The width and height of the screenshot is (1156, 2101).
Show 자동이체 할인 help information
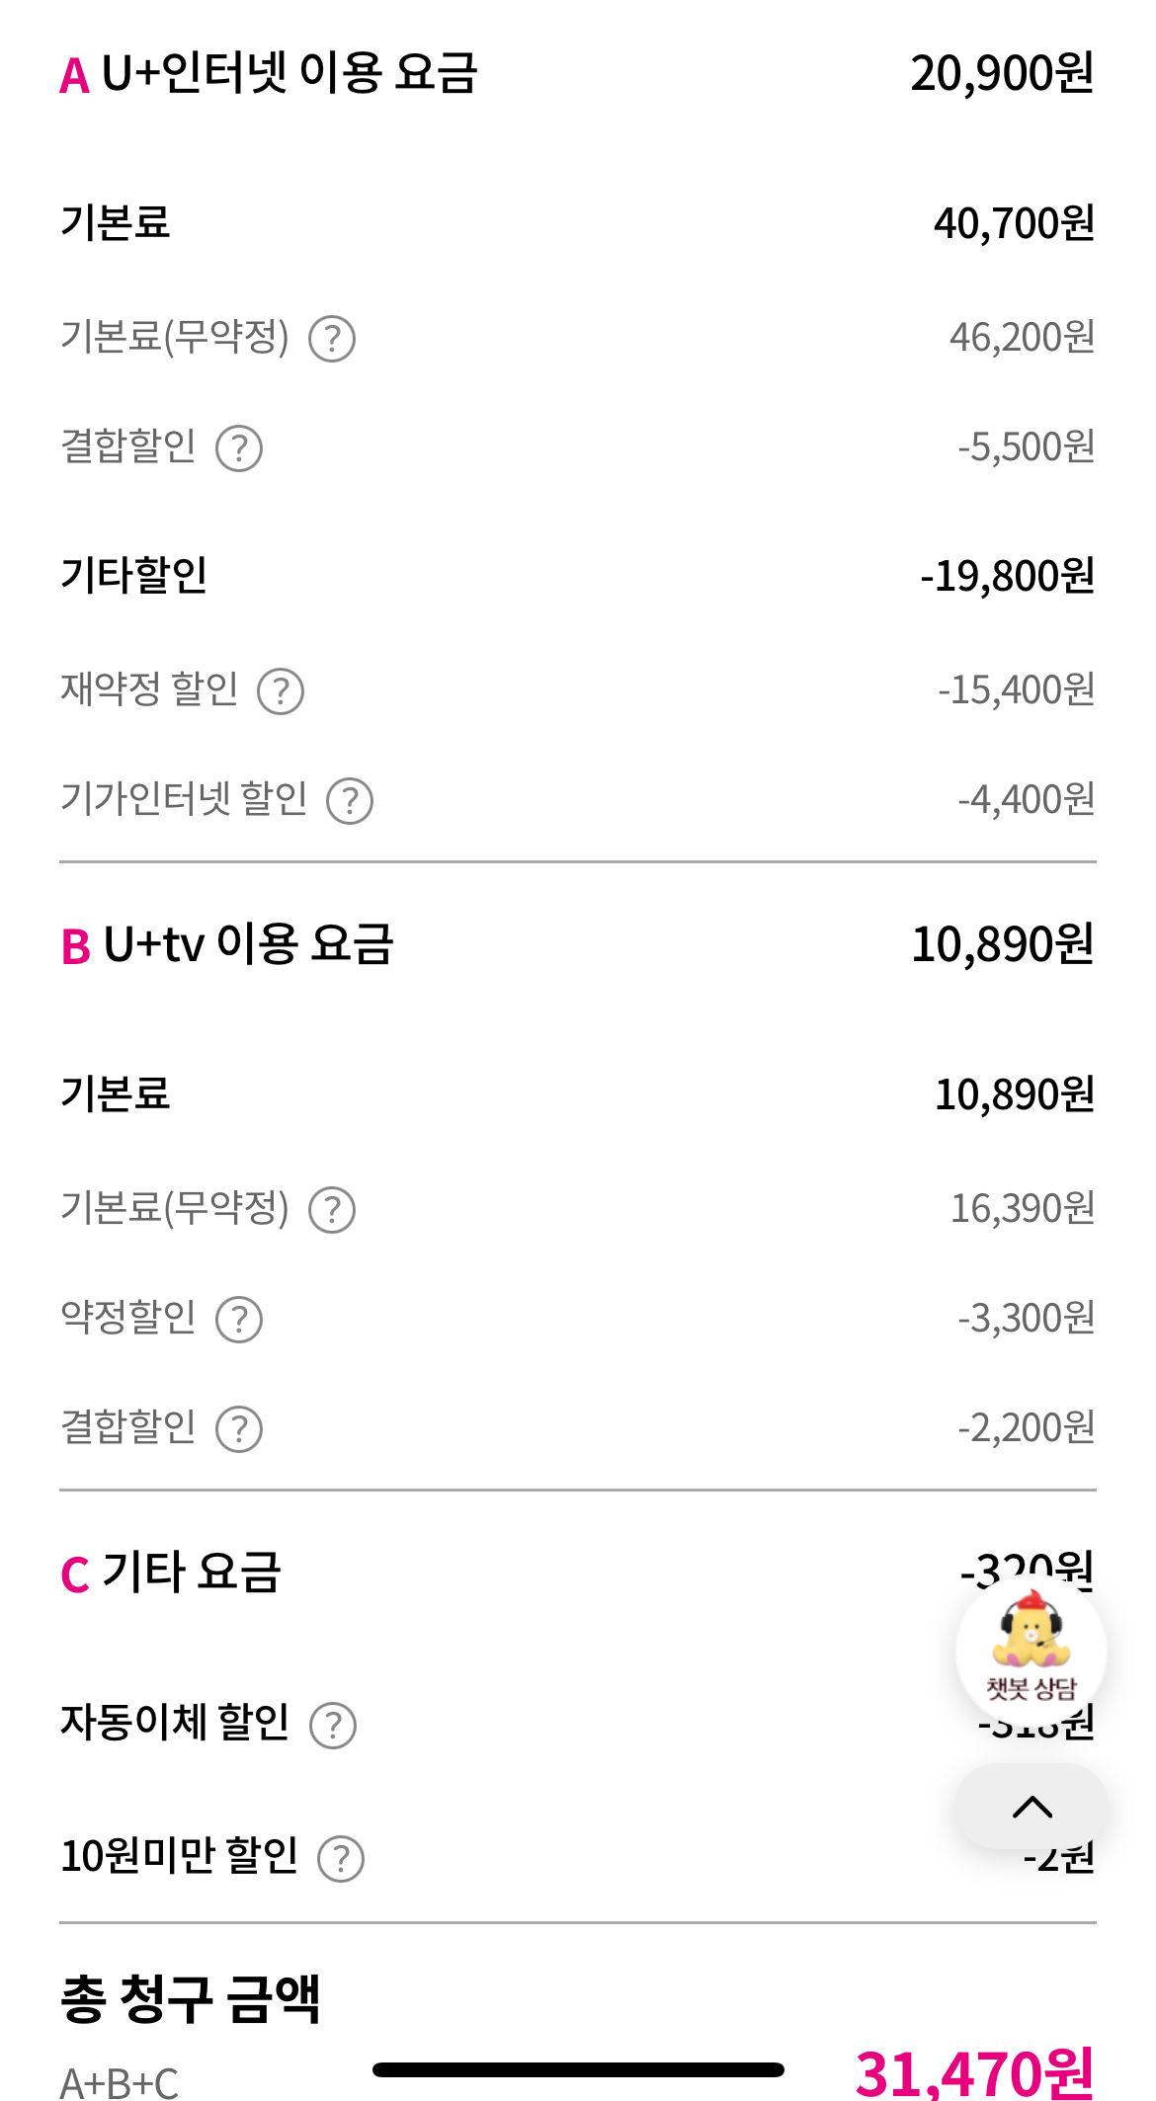coord(333,1726)
